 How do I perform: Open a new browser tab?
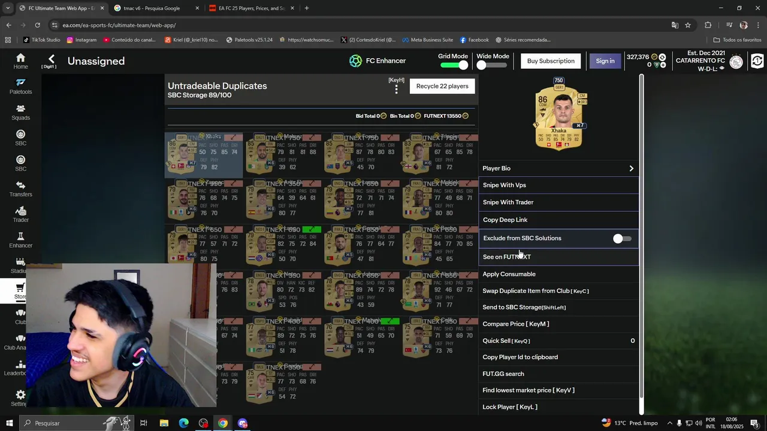(x=306, y=8)
